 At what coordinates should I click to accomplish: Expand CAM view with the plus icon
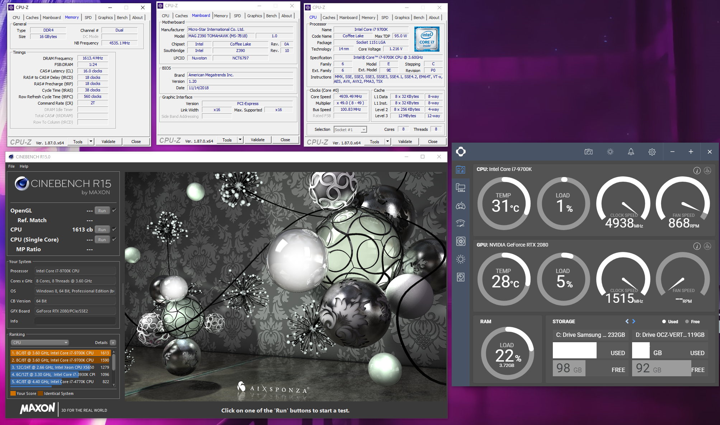(691, 152)
